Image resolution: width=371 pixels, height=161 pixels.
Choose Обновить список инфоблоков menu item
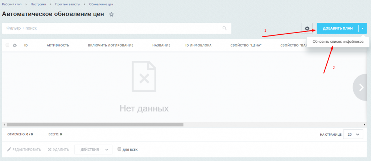click(x=338, y=42)
